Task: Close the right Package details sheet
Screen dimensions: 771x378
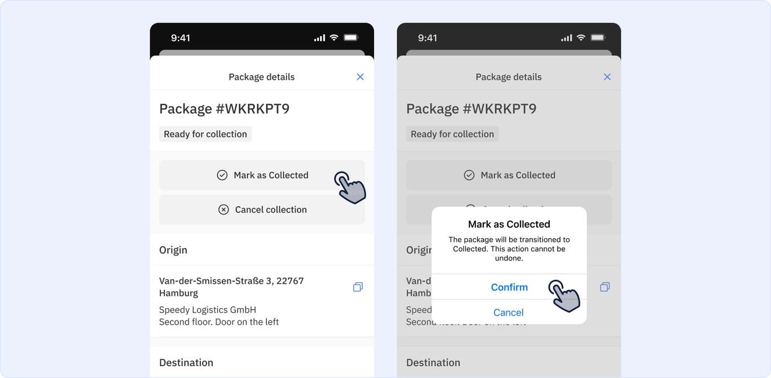Action: pos(607,77)
